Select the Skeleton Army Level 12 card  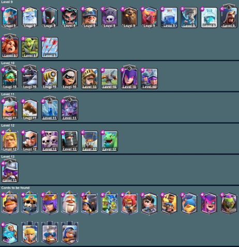click(50, 141)
